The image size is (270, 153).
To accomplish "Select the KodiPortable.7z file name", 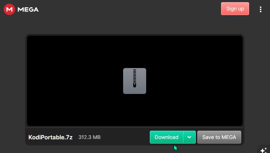I will [50, 137].
